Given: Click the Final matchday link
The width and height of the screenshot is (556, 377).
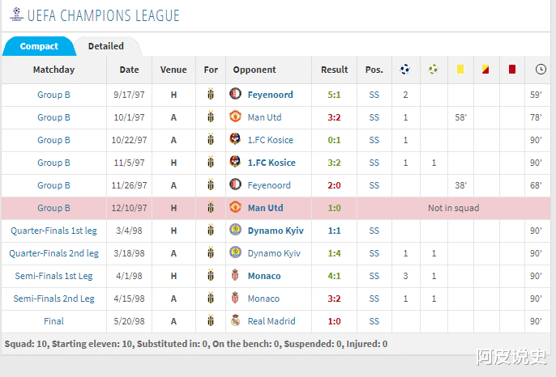Looking at the screenshot, I should click(53, 321).
